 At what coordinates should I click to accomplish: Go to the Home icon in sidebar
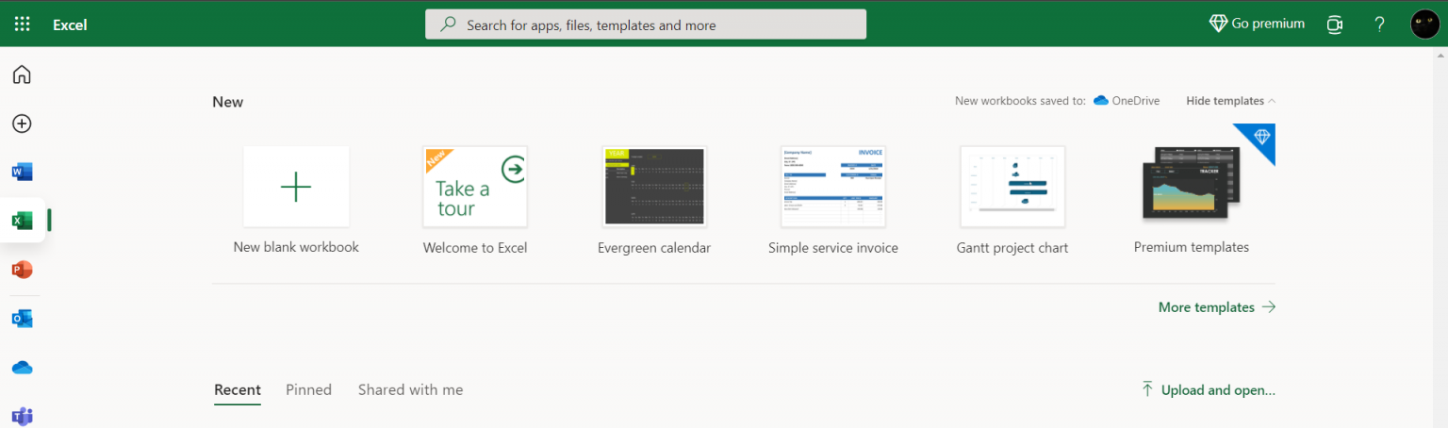(22, 74)
